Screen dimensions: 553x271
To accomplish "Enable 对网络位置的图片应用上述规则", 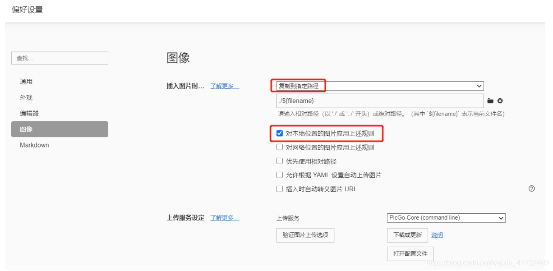I will point(280,147).
